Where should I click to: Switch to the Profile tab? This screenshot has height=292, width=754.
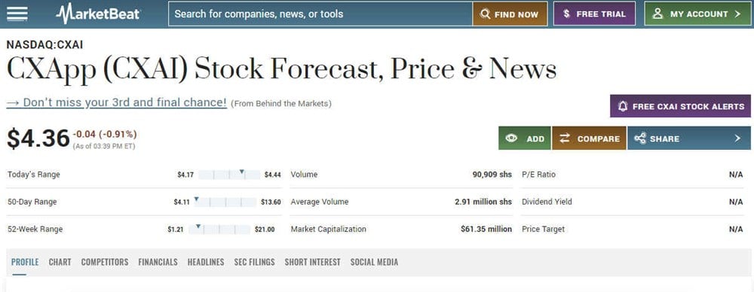tap(25, 262)
